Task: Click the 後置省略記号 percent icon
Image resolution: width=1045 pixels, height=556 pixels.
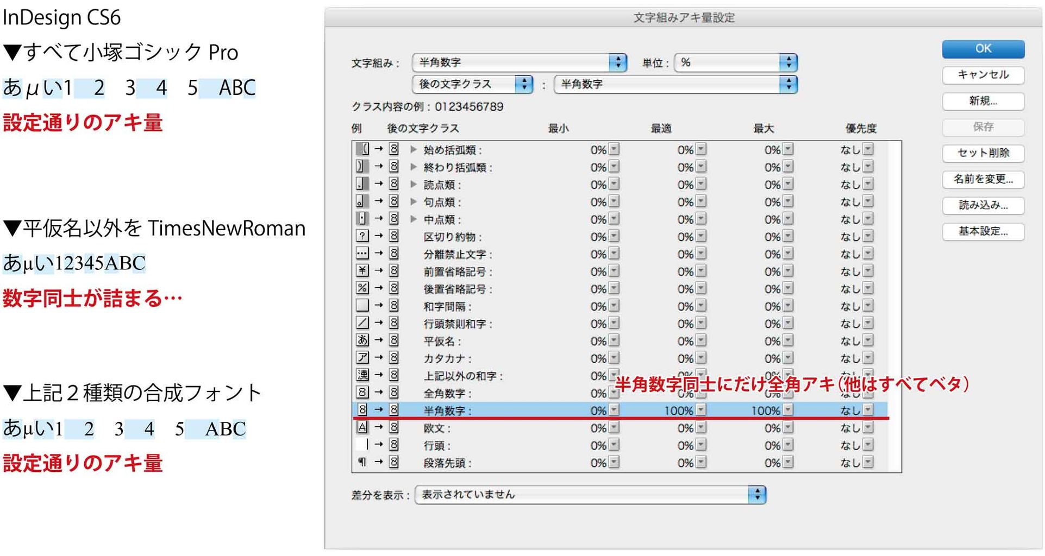Action: 362,288
